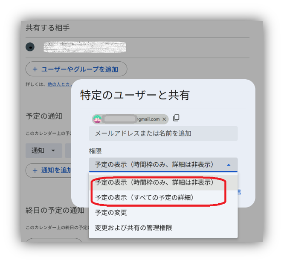This screenshot has height=263, width=284.
Task: Open the 他の人とカレンダー help link
Action: point(60,84)
